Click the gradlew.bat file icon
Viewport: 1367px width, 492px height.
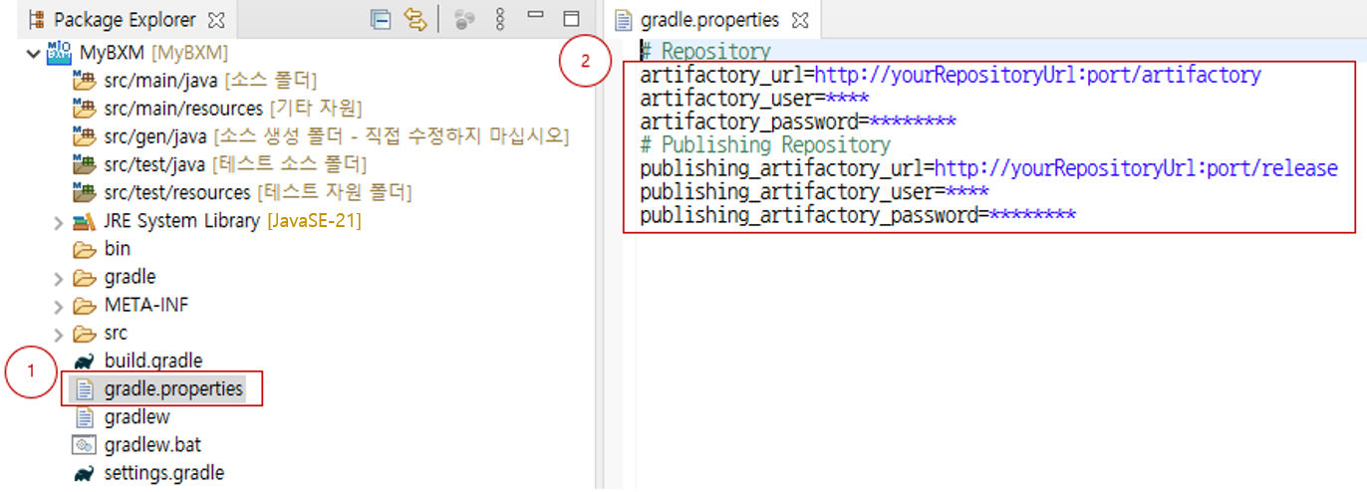(x=85, y=444)
